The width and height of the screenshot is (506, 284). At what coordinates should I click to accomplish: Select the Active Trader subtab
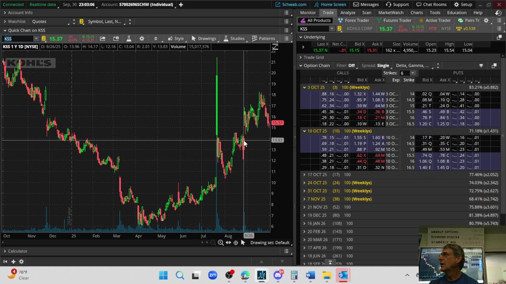[x=434, y=21]
